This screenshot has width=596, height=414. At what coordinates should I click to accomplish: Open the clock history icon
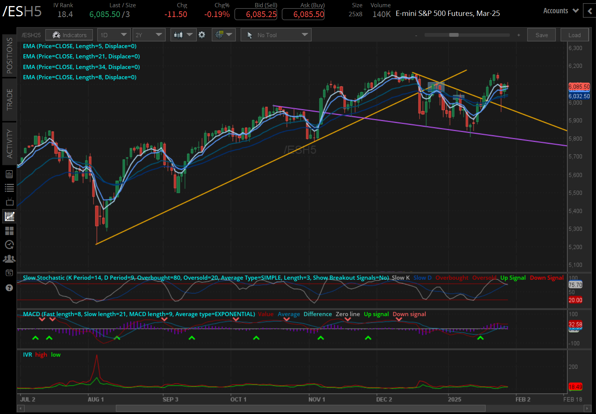point(9,245)
